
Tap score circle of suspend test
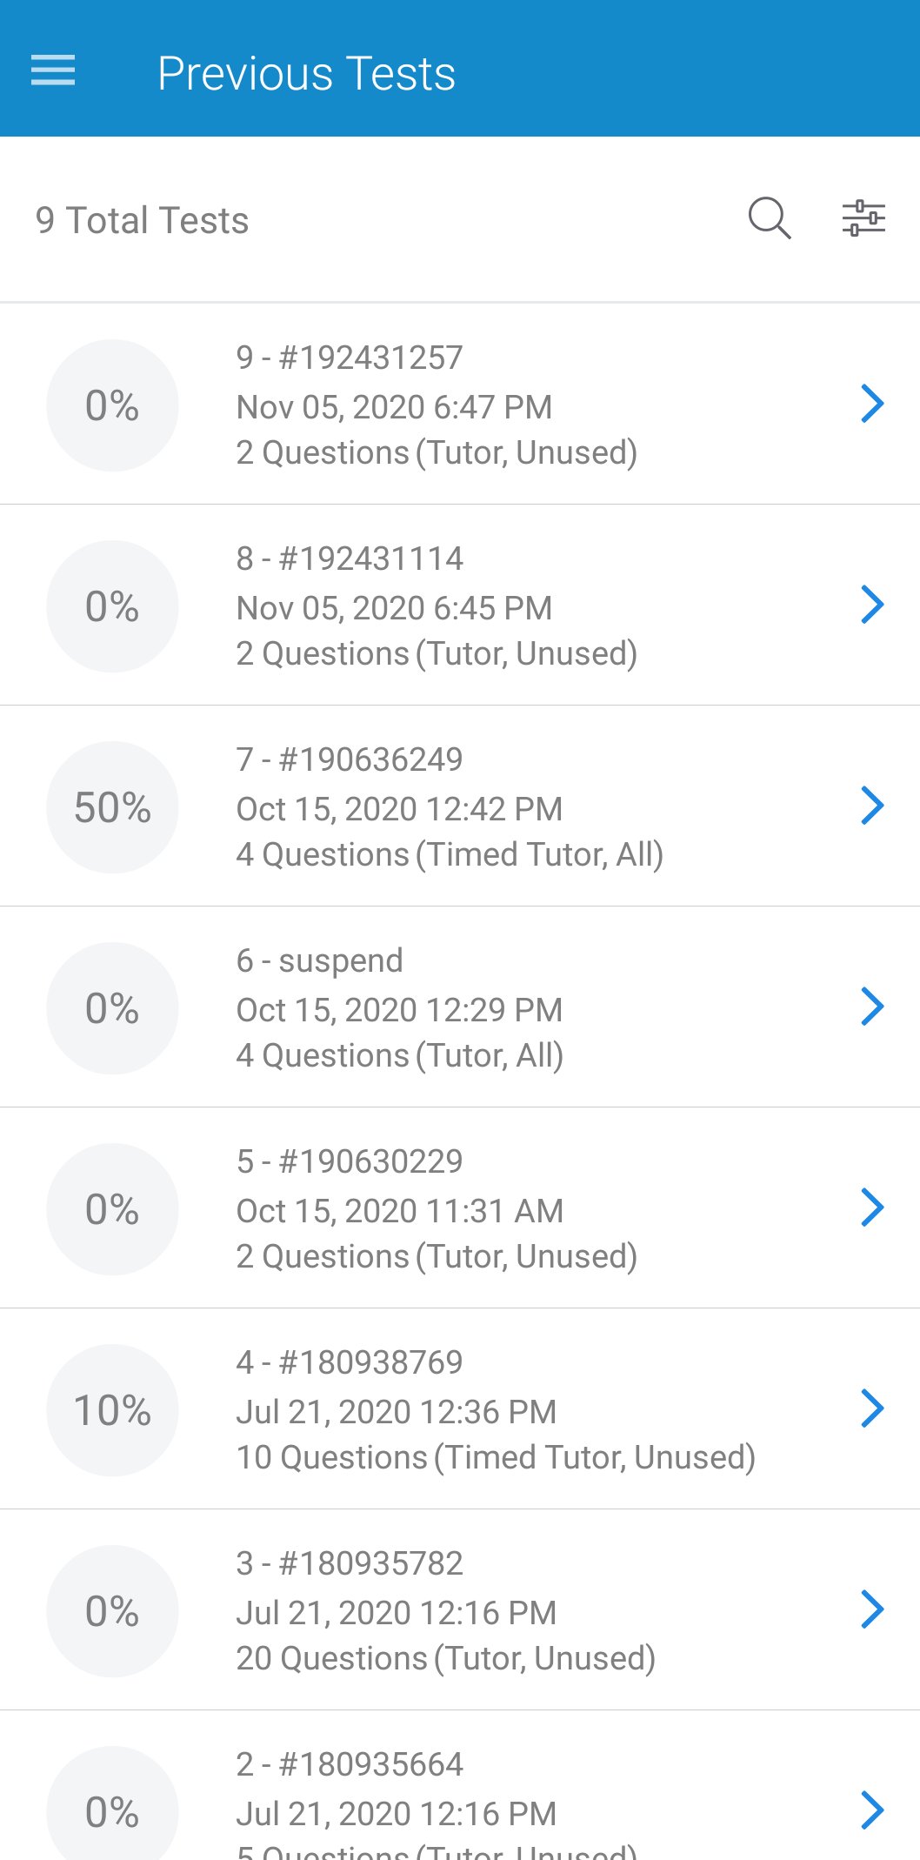[112, 1008]
